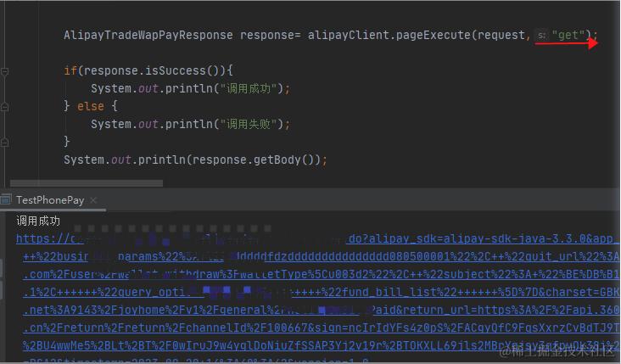Screen dimensions: 621x364
Task: Close the TestPhonePay tab
Action: coord(93,200)
